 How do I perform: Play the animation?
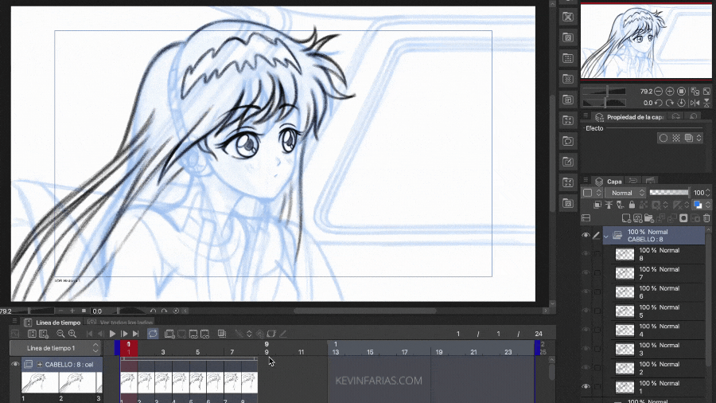(x=112, y=334)
